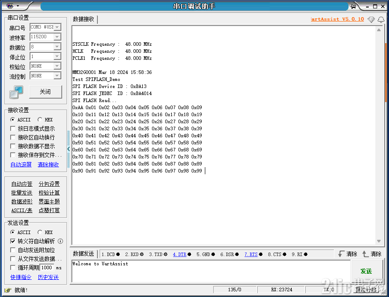Enable 按日志模式显示 checkbox
Viewport: 389px width, 297px height.
pyautogui.click(x=13, y=128)
